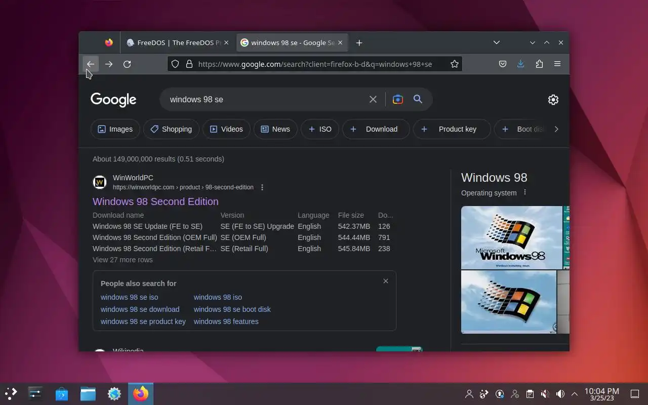Search for windows 98 se boot disk

(232, 309)
